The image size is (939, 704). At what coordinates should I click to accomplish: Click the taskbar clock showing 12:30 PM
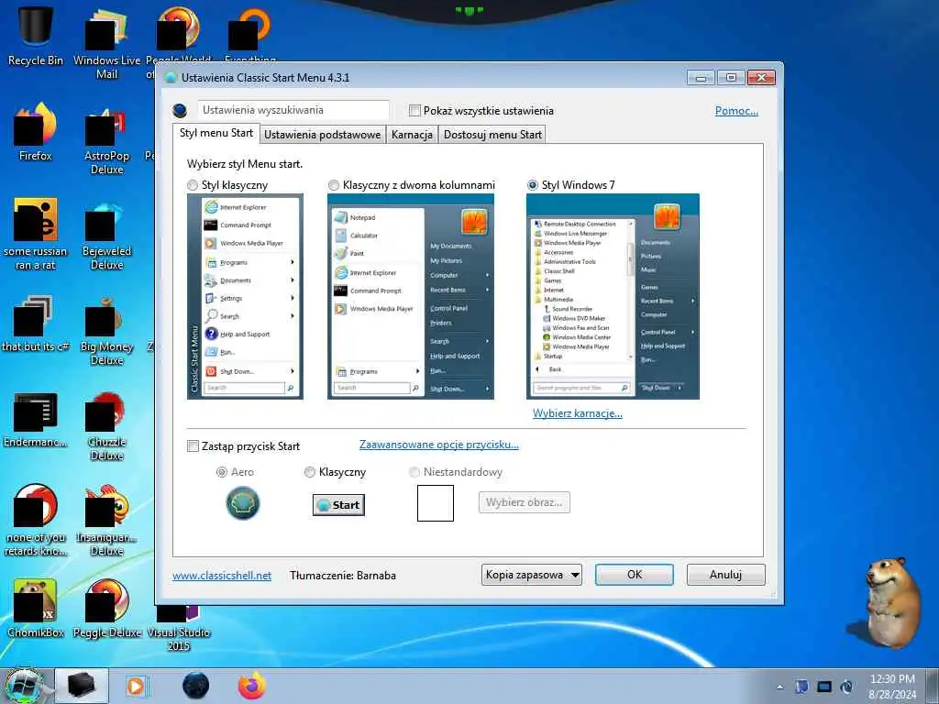coord(892,686)
